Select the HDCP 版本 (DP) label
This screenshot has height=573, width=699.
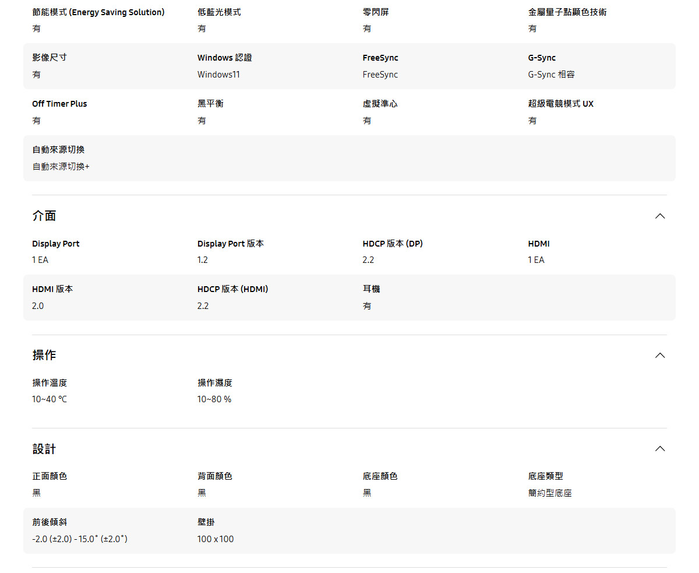click(x=392, y=244)
